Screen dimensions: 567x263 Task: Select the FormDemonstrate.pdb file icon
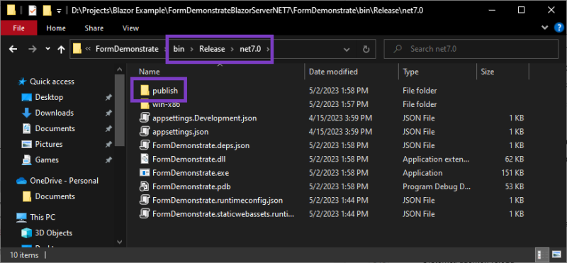tap(145, 186)
